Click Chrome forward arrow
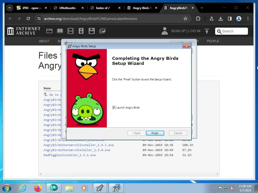The image size is (258, 193). [19, 19]
